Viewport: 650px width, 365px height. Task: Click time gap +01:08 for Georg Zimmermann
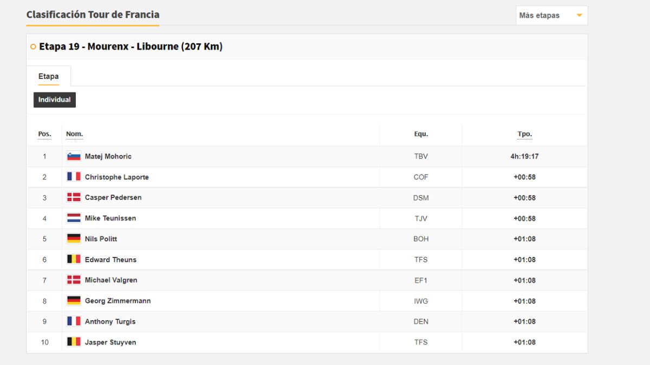coord(524,301)
